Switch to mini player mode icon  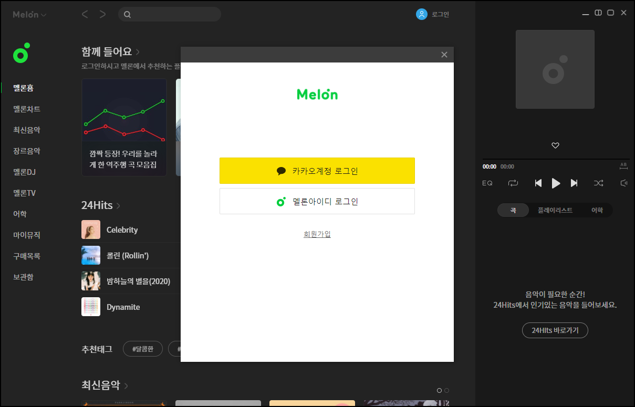598,13
